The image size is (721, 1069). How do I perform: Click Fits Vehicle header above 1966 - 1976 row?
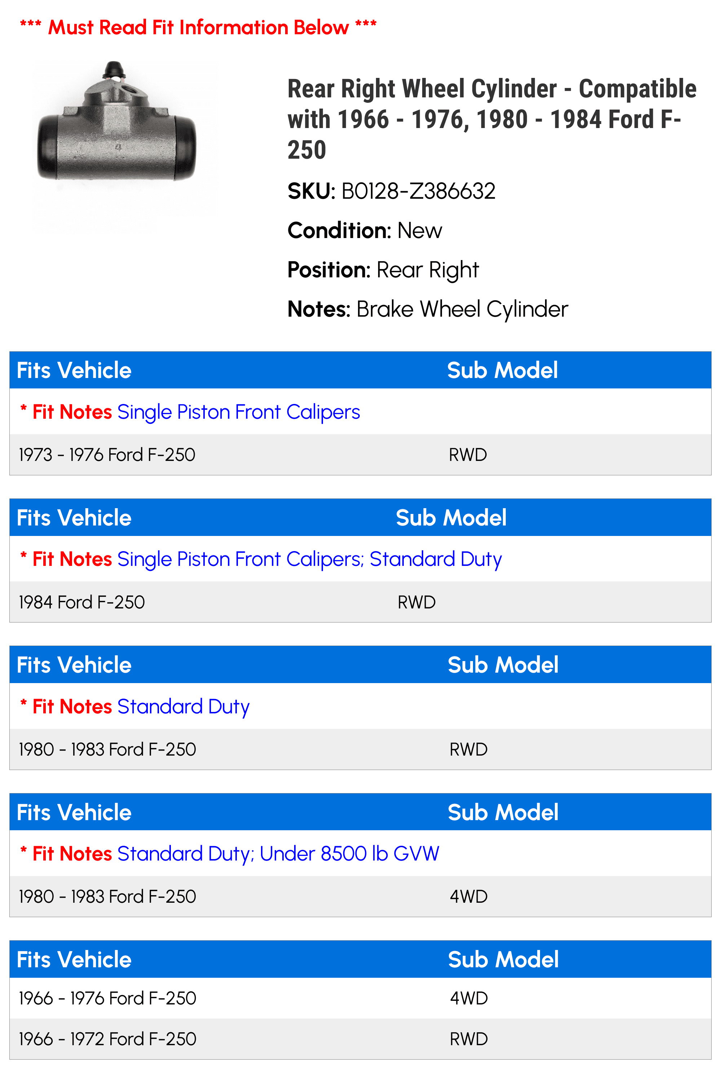pyautogui.click(x=74, y=960)
